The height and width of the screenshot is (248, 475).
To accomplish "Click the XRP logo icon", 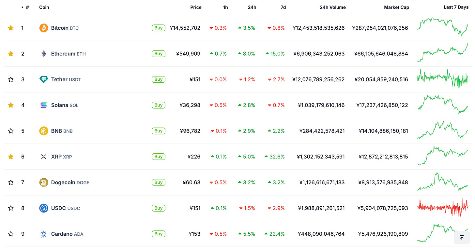I will (44, 157).
